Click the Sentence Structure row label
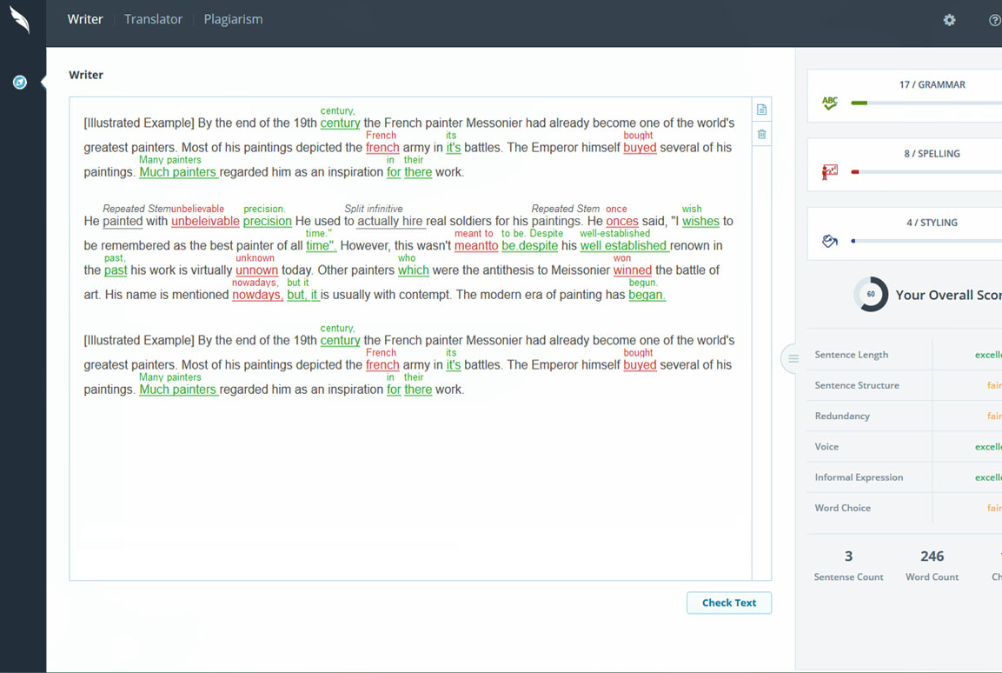The width and height of the screenshot is (1002, 673). coord(856,385)
